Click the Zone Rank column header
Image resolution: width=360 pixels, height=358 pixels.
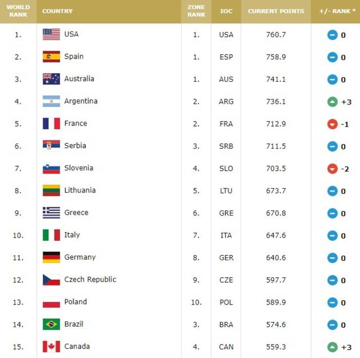click(x=196, y=11)
